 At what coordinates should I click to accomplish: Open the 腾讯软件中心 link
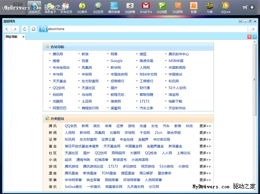[x=179, y=54]
